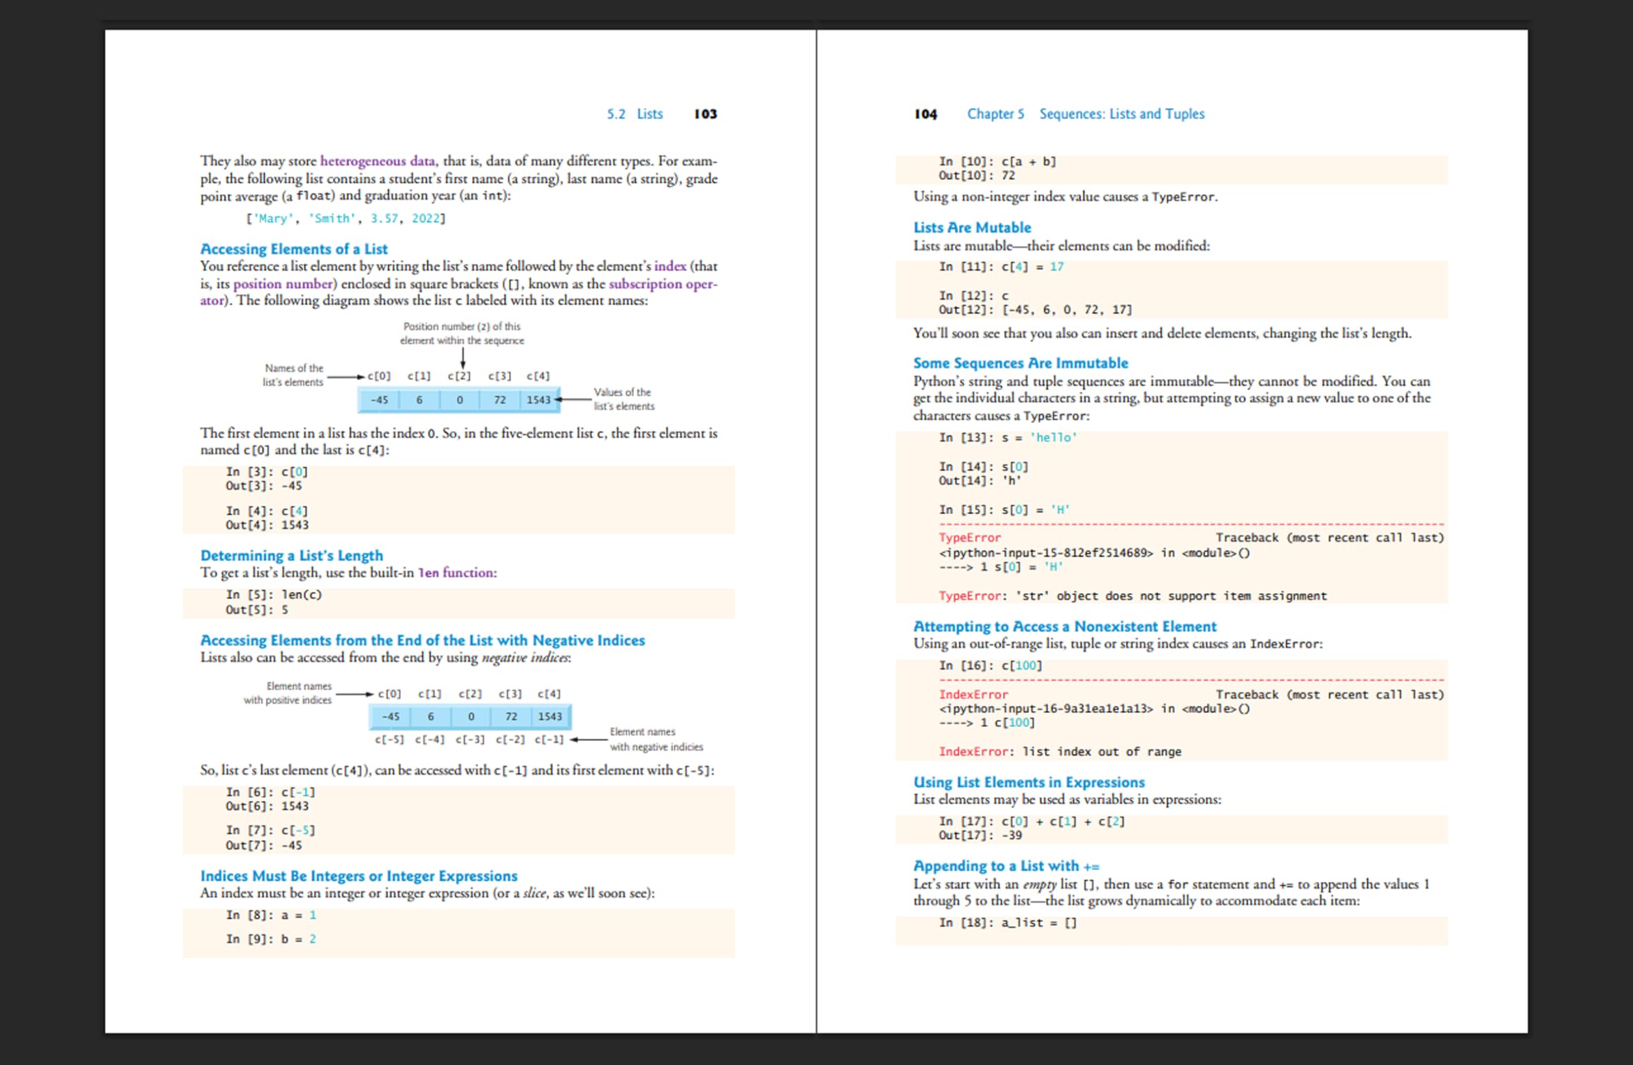Click the ipython-input-15-812ef2514689 traceback line
Viewport: 1633px width, 1065px height.
1095,553
